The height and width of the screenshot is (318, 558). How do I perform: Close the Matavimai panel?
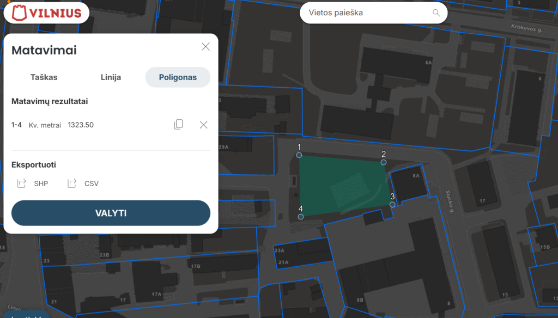205,47
